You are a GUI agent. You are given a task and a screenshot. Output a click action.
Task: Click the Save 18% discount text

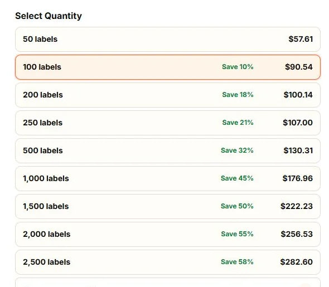coord(238,95)
